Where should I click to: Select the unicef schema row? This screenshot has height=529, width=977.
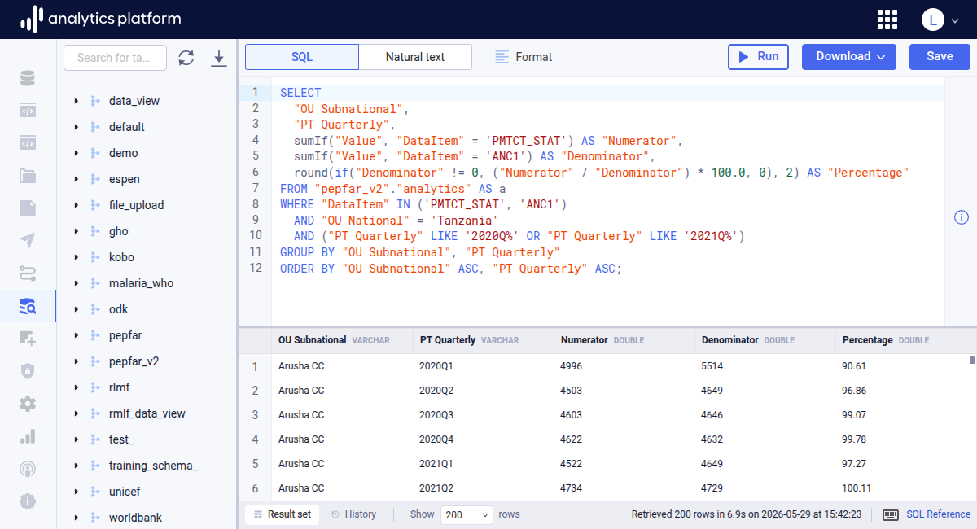147,492
